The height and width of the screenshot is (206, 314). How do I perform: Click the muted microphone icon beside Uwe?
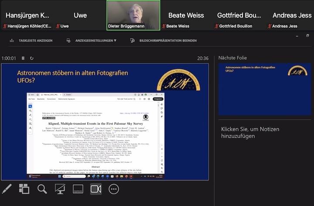click(57, 26)
